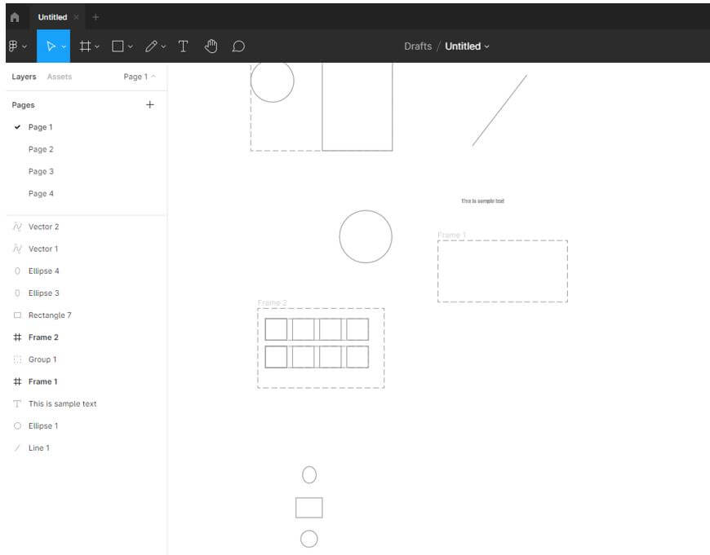Click the Pages section heading

(x=23, y=105)
